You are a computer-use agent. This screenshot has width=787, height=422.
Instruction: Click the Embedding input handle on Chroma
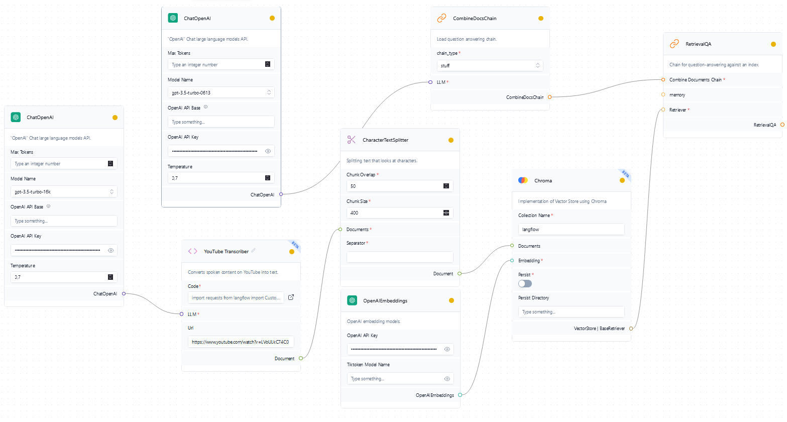(x=512, y=260)
